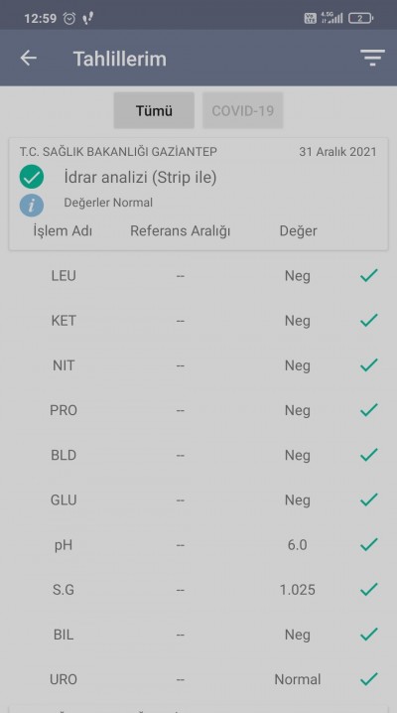This screenshot has width=397, height=713.
Task: Select the S.G value 1.025
Action: coord(298,590)
